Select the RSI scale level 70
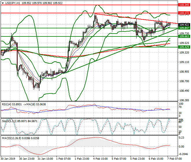Viewport: 191px width, 162px height. click(180, 107)
